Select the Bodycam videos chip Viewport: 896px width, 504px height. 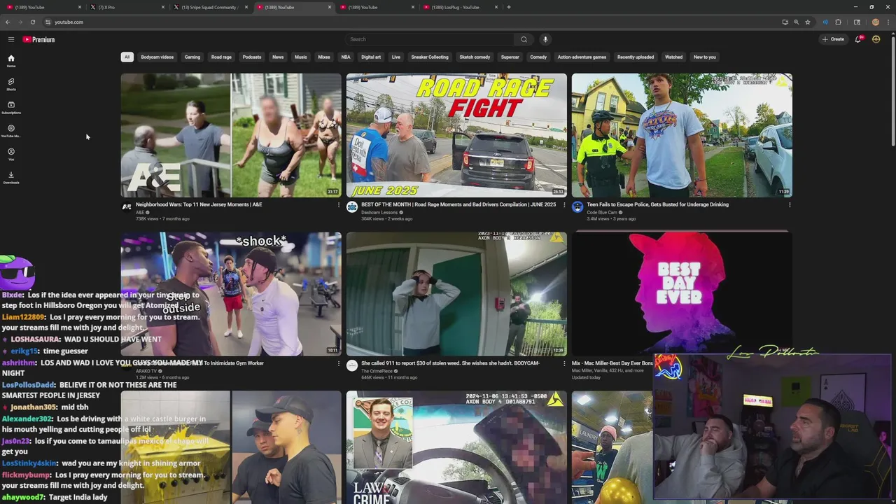(x=157, y=57)
